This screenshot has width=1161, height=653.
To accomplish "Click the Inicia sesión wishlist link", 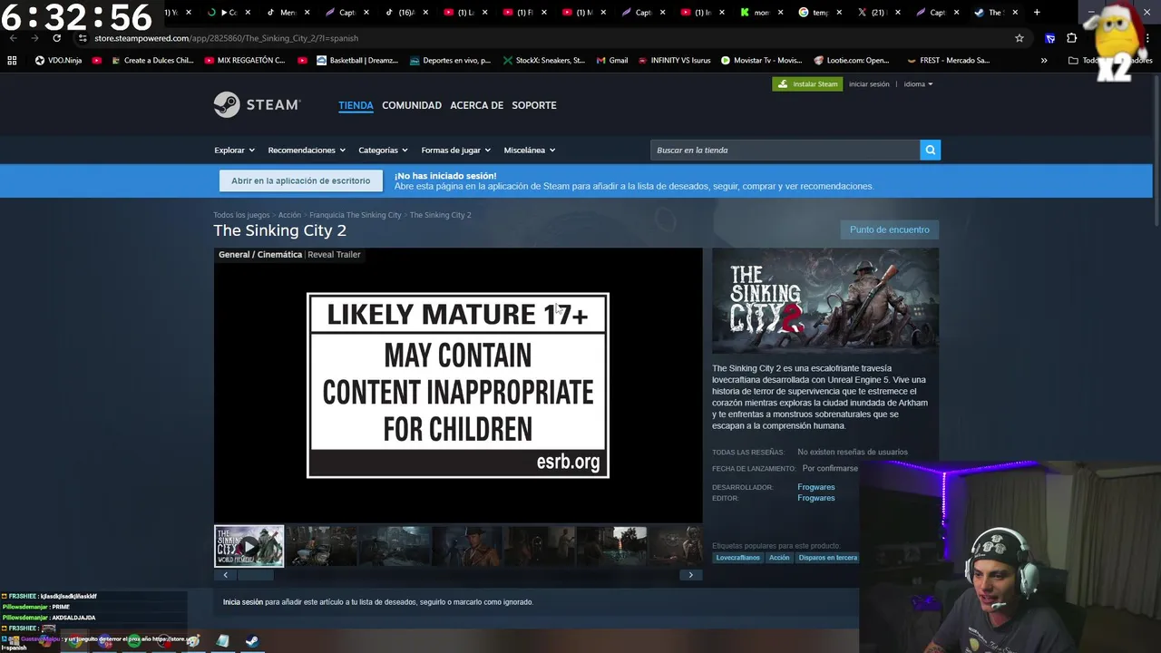I will coord(243,602).
